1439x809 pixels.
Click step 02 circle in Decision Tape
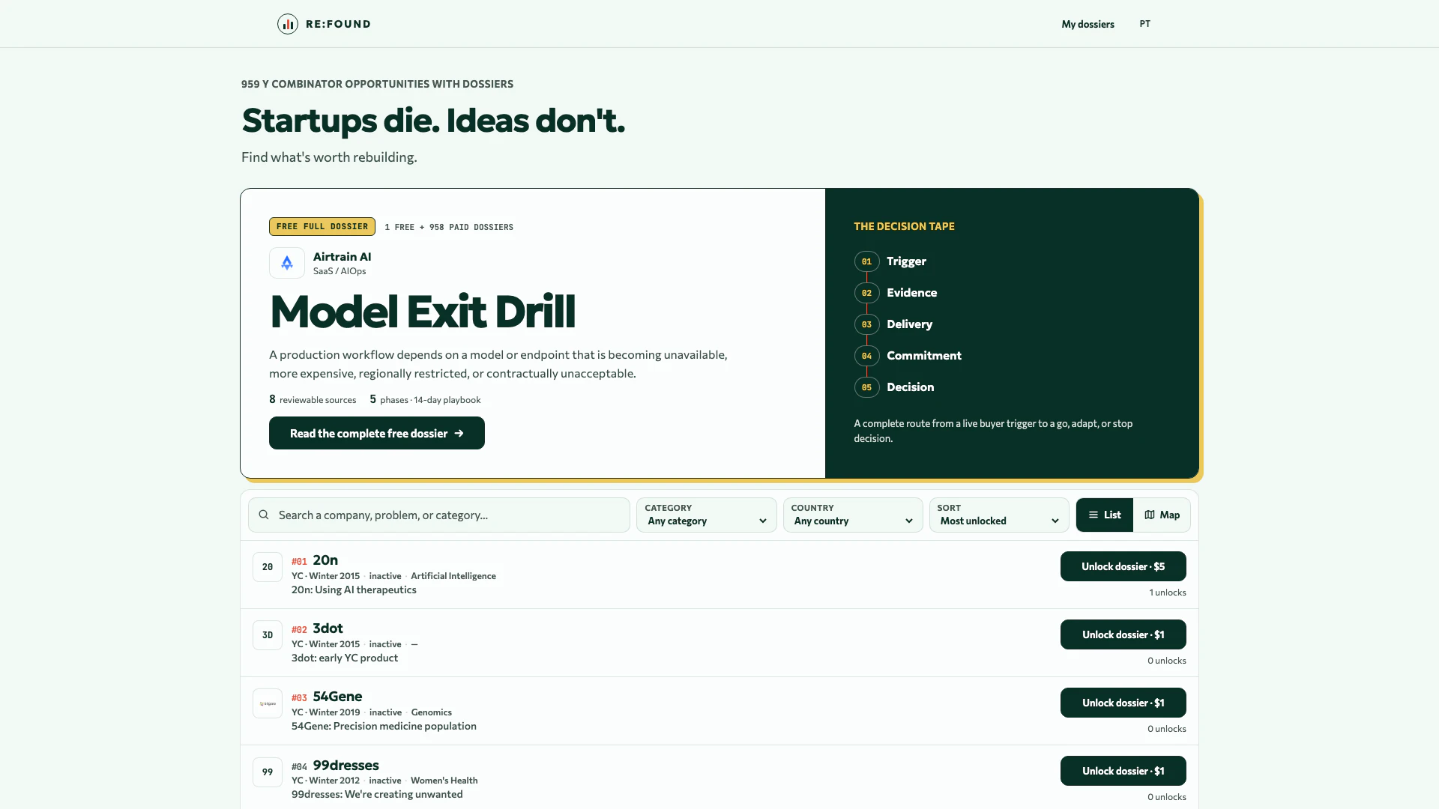tap(866, 293)
